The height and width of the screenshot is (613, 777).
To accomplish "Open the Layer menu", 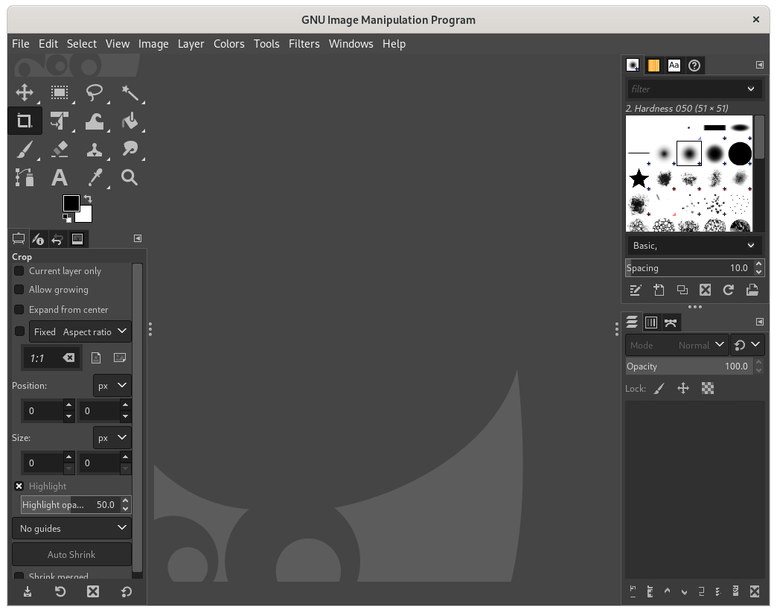I will [191, 44].
